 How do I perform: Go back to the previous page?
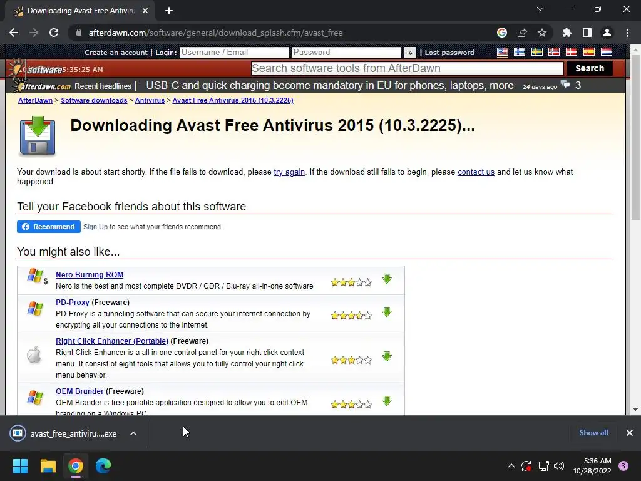coord(14,33)
